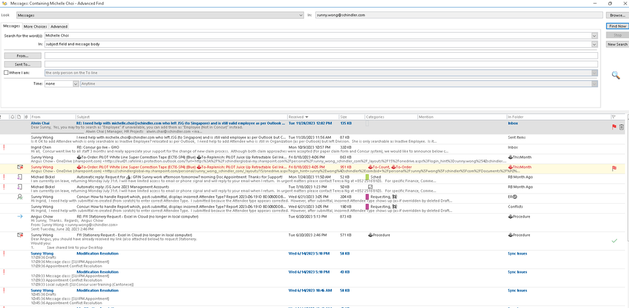Screen dimensions: 629x308
Task: Click the green completed checkmark on Stationery row
Action: coord(614,240)
